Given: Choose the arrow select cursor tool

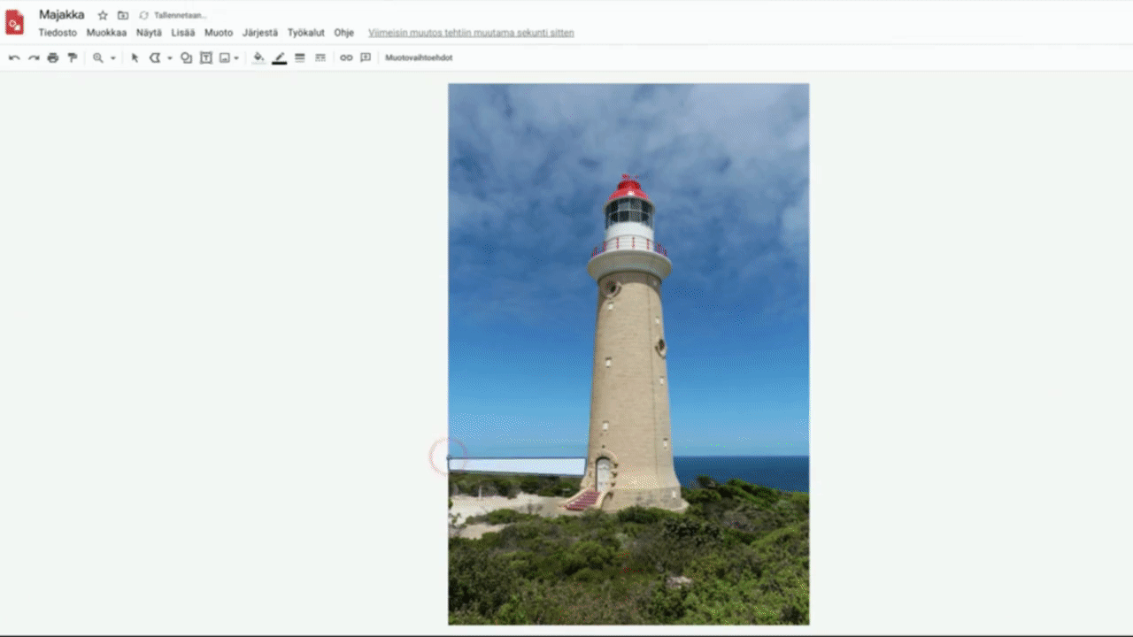Looking at the screenshot, I should tap(135, 58).
